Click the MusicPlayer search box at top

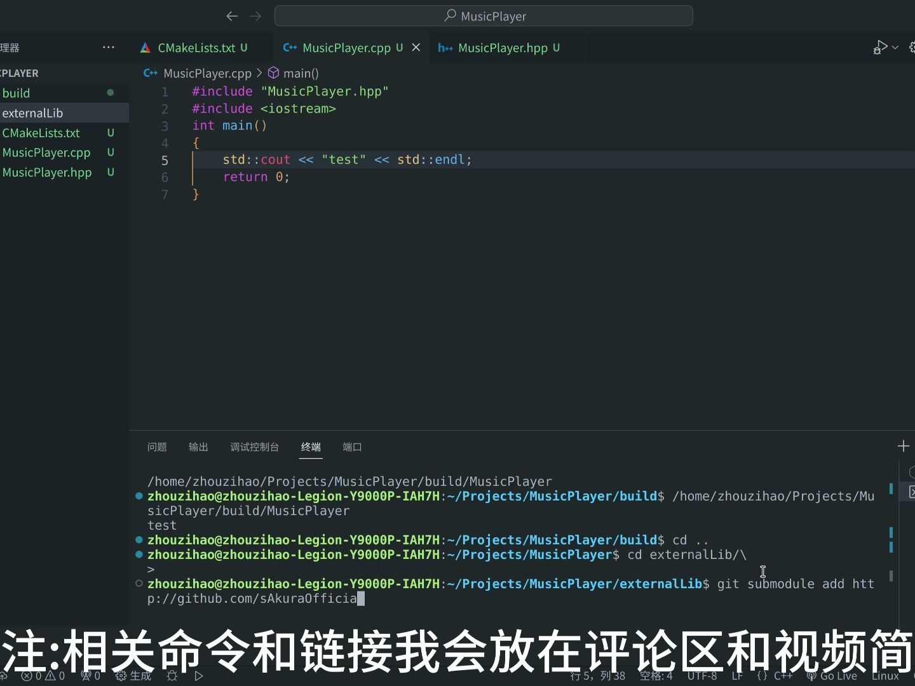coord(483,16)
